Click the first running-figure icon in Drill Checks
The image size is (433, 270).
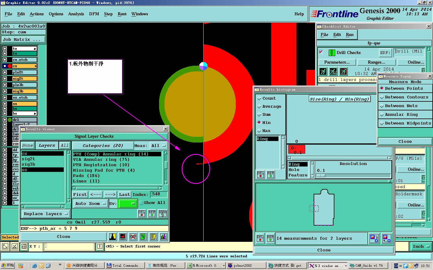pos(323,71)
